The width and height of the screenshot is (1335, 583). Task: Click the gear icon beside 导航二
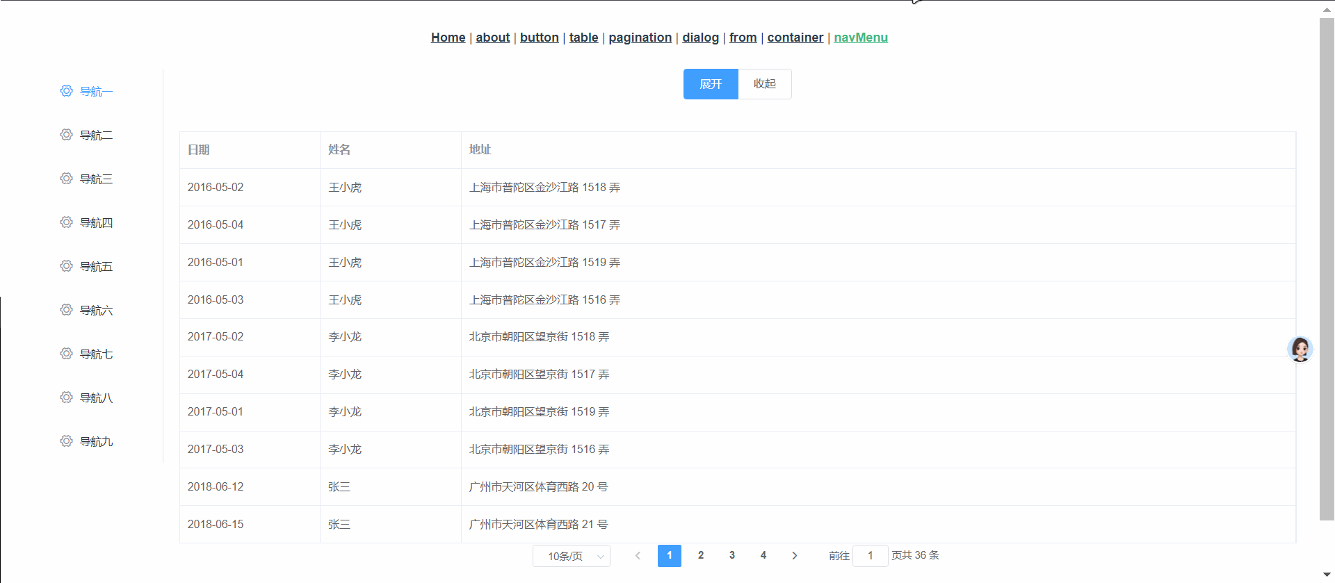66,135
